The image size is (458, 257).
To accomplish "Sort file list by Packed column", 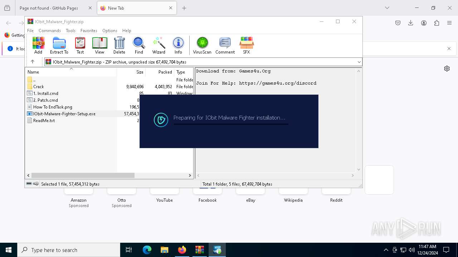I will tap(160, 72).
